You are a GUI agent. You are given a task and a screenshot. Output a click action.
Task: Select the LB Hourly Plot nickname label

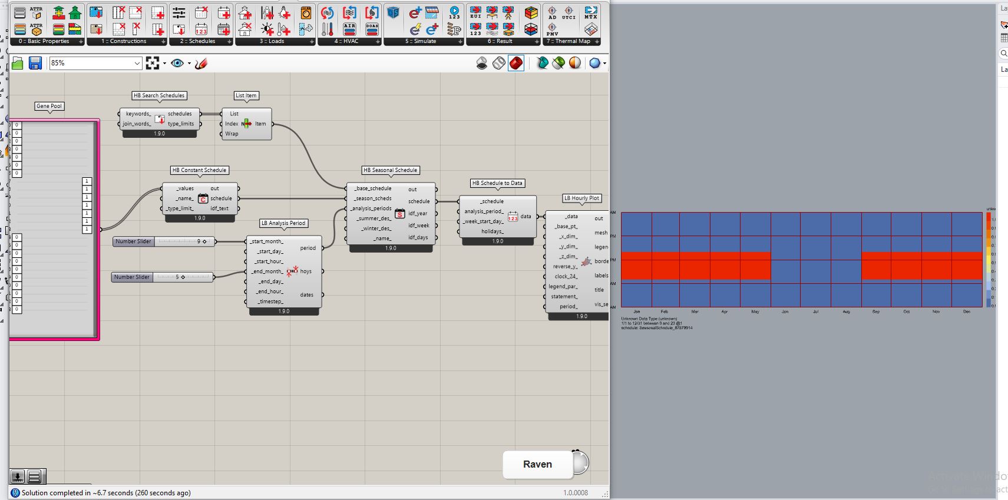[x=581, y=198]
